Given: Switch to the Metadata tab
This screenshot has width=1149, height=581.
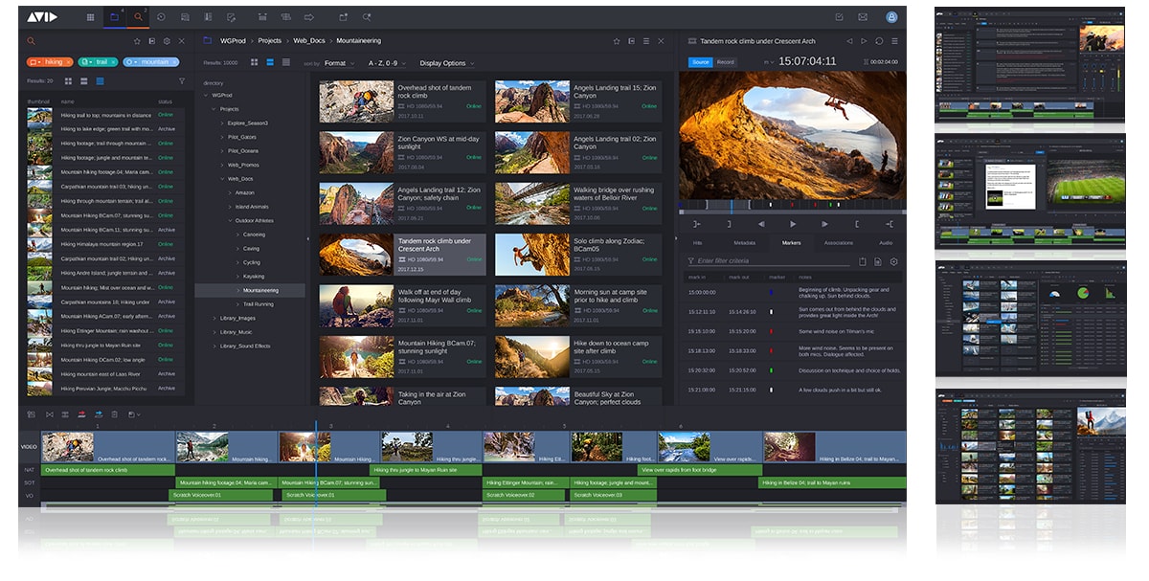Looking at the screenshot, I should pyautogui.click(x=744, y=243).
